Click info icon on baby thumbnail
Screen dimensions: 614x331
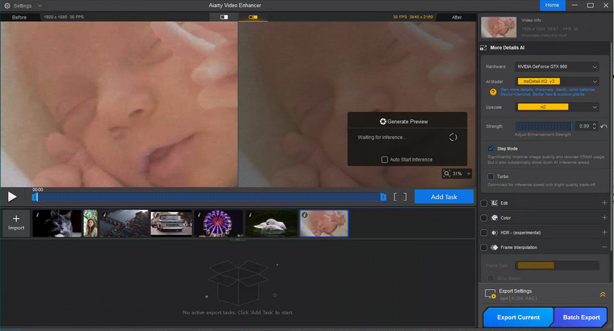[304, 215]
